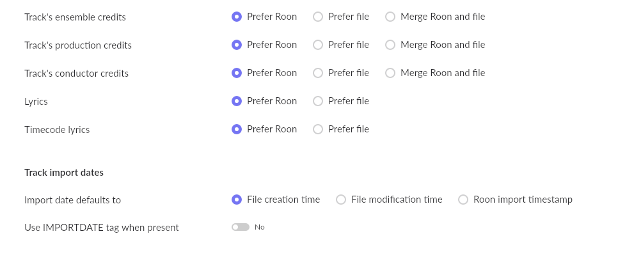The width and height of the screenshot is (618, 259).
Task: Click the Timecode lyrics setting label
Action: pos(57,130)
